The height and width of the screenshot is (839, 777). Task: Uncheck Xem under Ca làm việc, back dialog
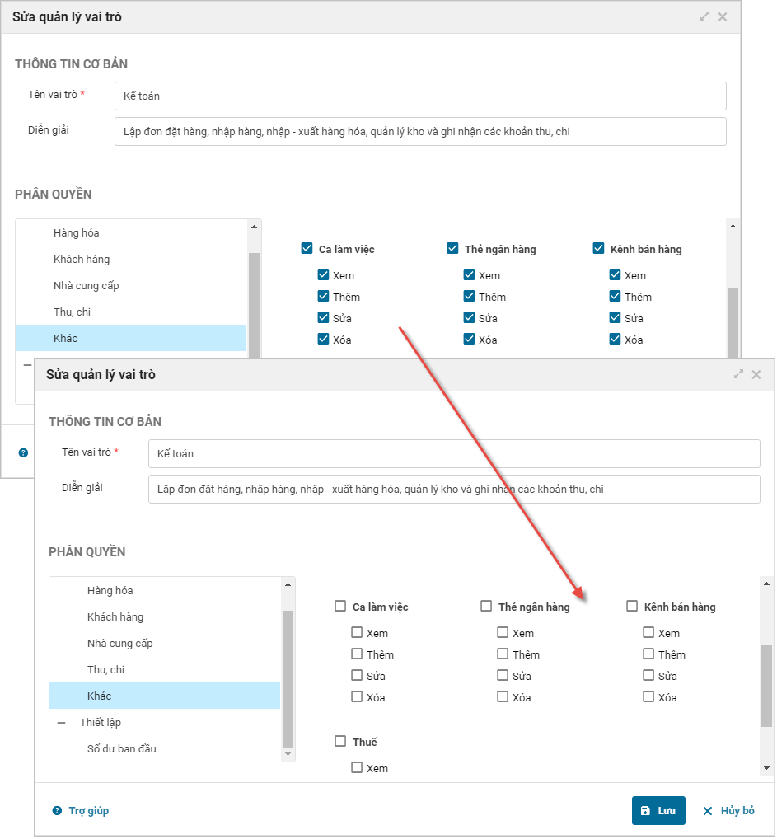(x=323, y=274)
